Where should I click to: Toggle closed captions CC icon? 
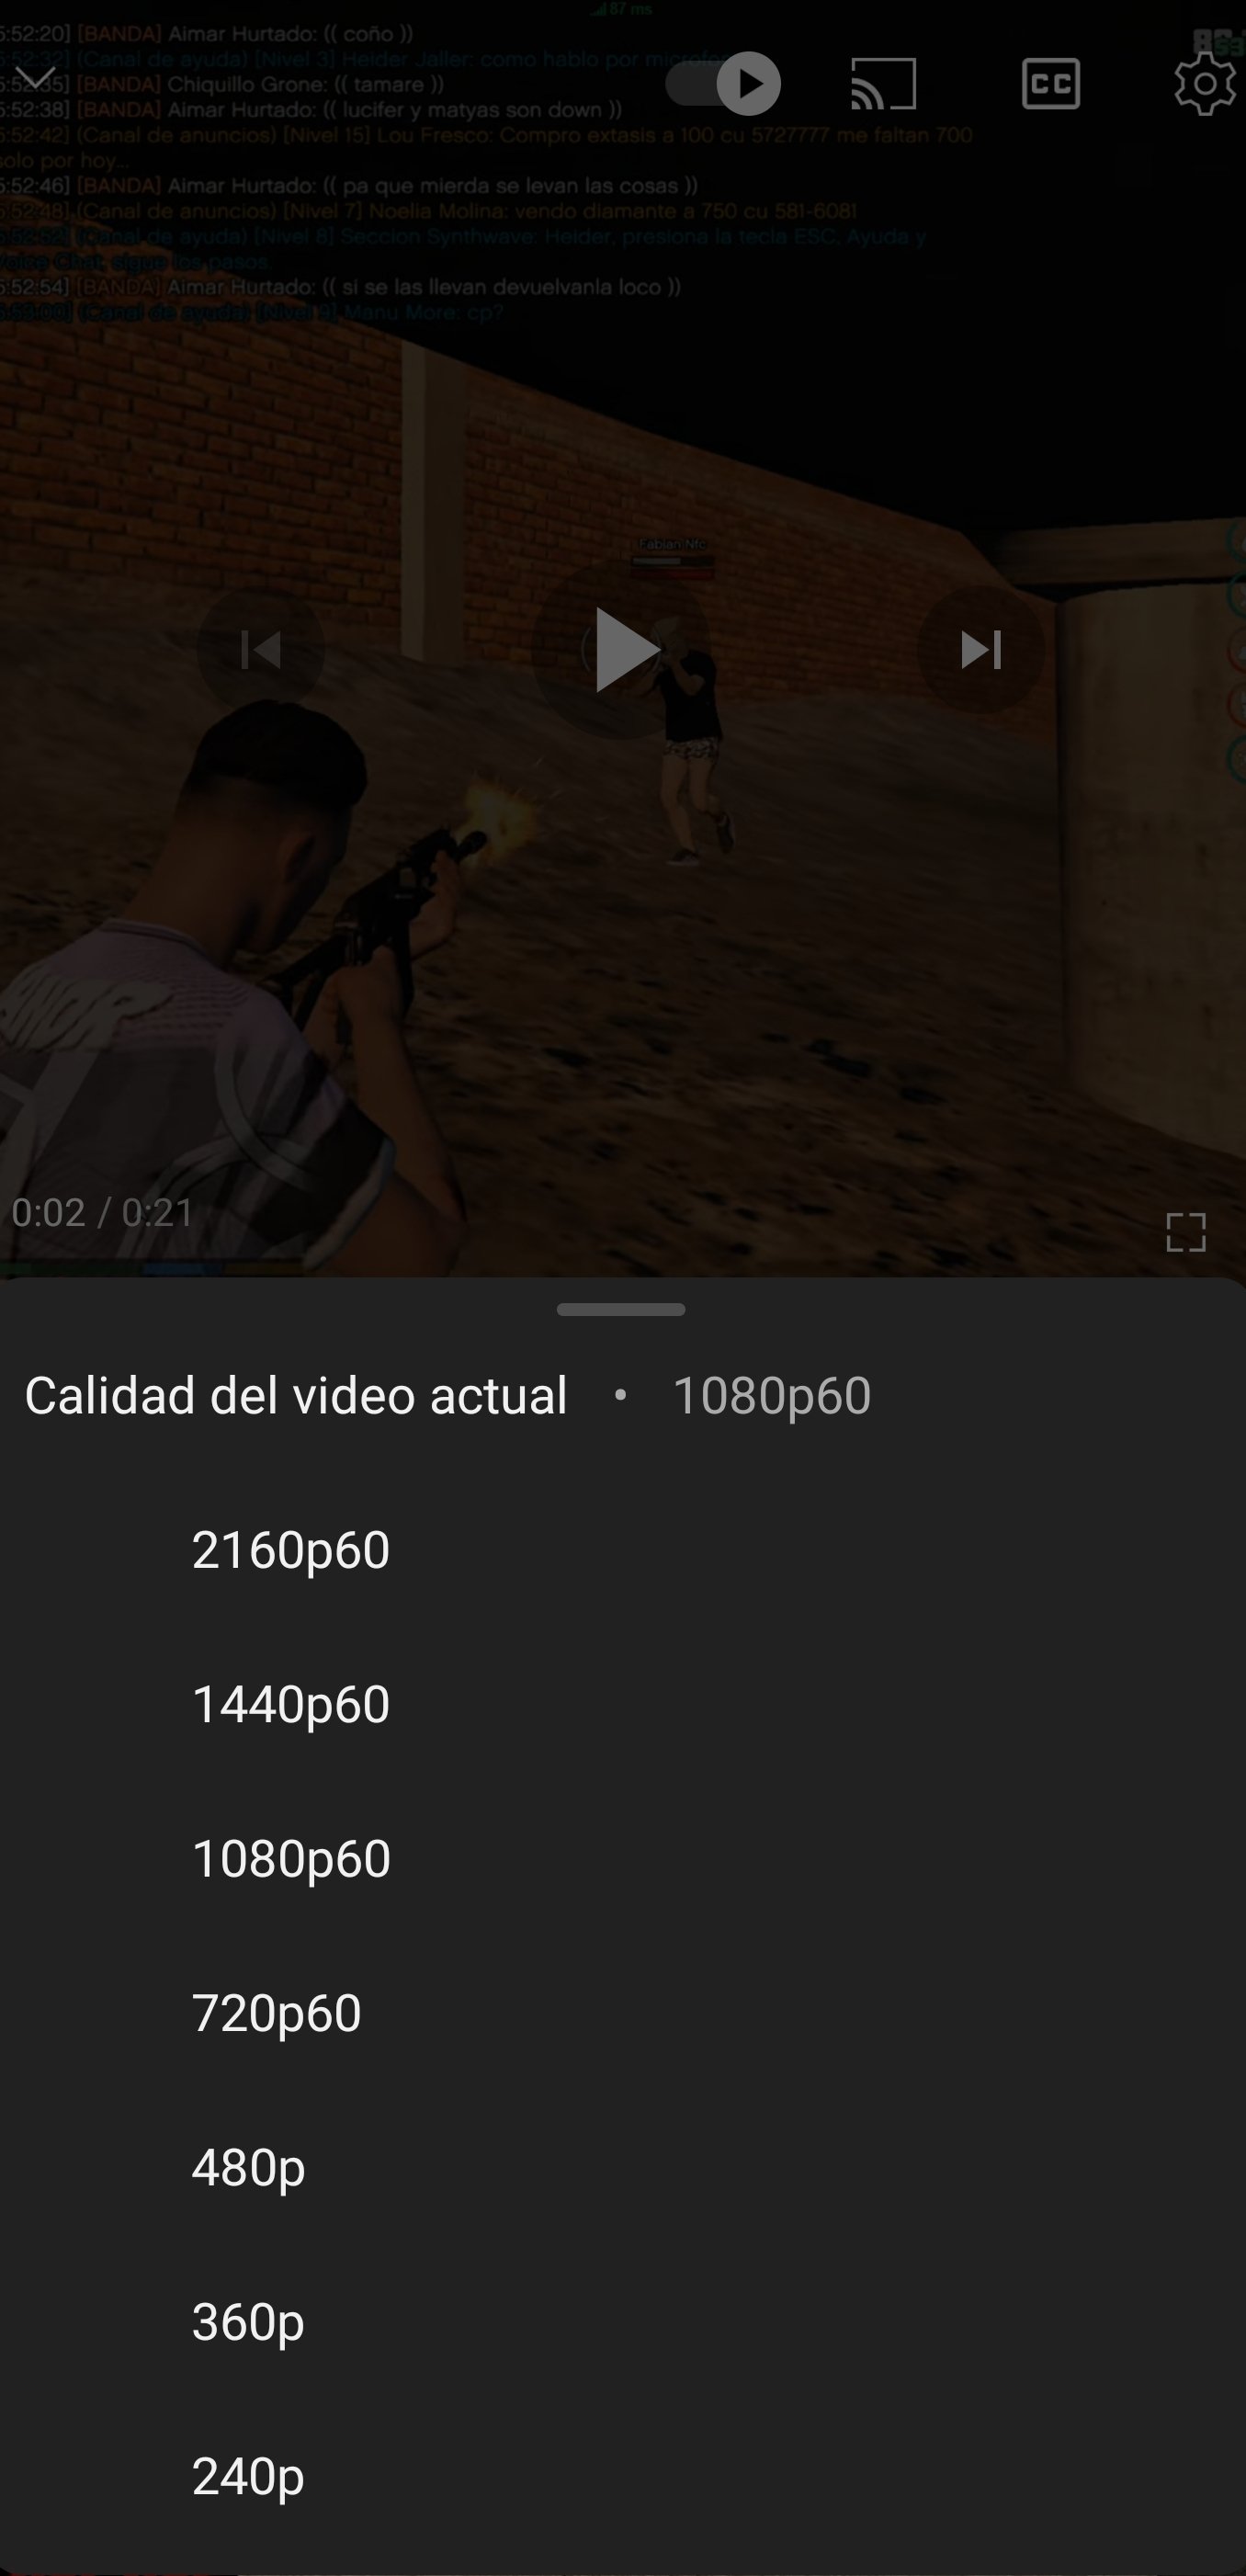[1051, 83]
